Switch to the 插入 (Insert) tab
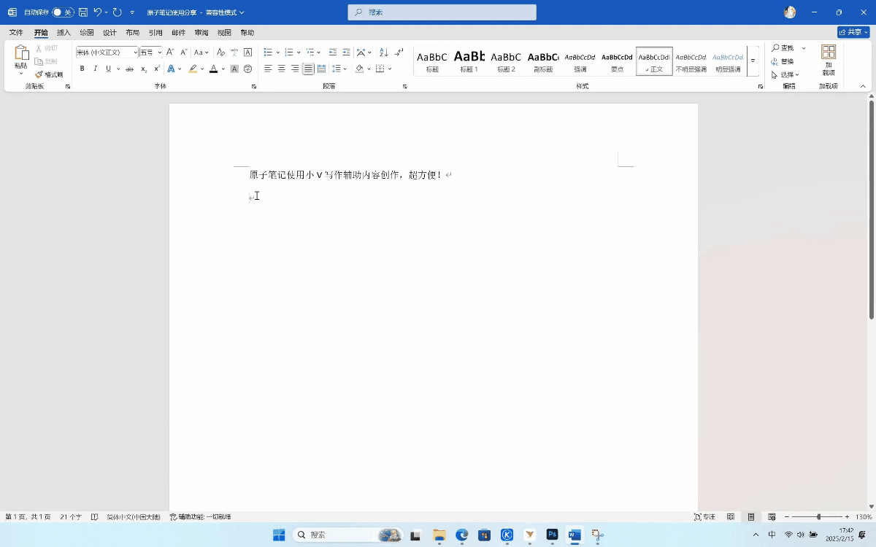Viewport: 876px width, 547px height. point(64,33)
